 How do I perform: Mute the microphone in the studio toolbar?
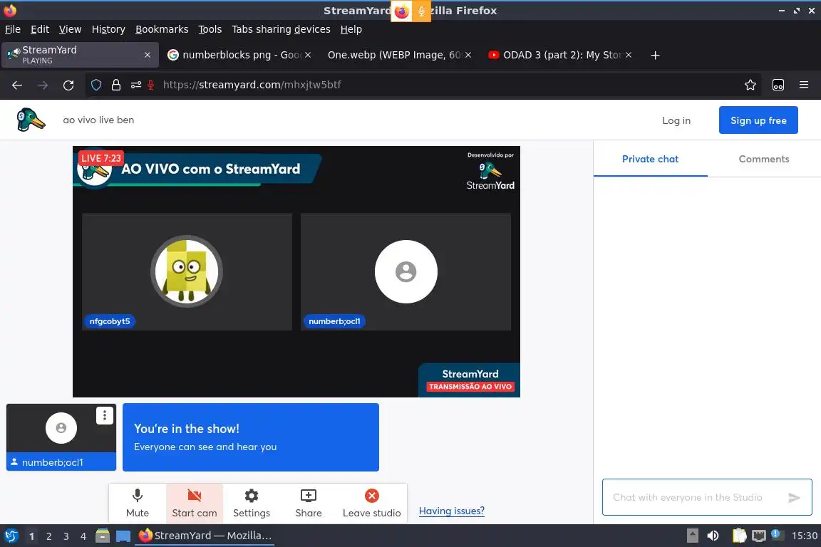tap(137, 503)
